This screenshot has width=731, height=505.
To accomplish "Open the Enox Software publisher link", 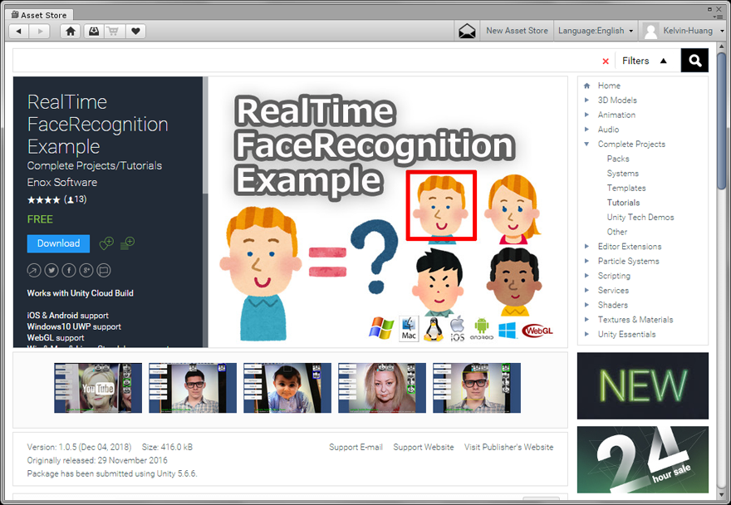I will [62, 183].
